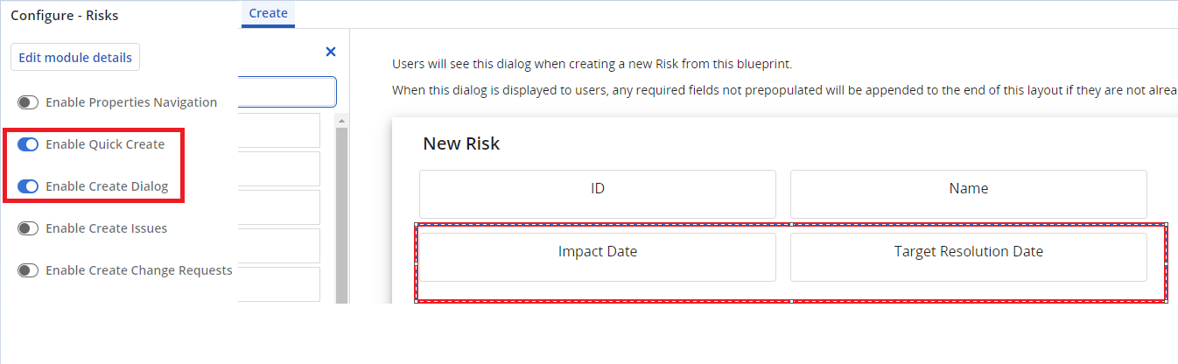Turn off the Enable Quick Create switch
This screenshot has width=1178, height=364.
28,144
